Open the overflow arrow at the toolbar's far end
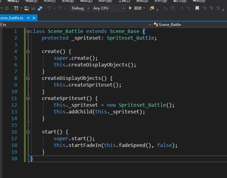Image resolution: width=227 pixels, height=178 pixels. tap(223, 10)
